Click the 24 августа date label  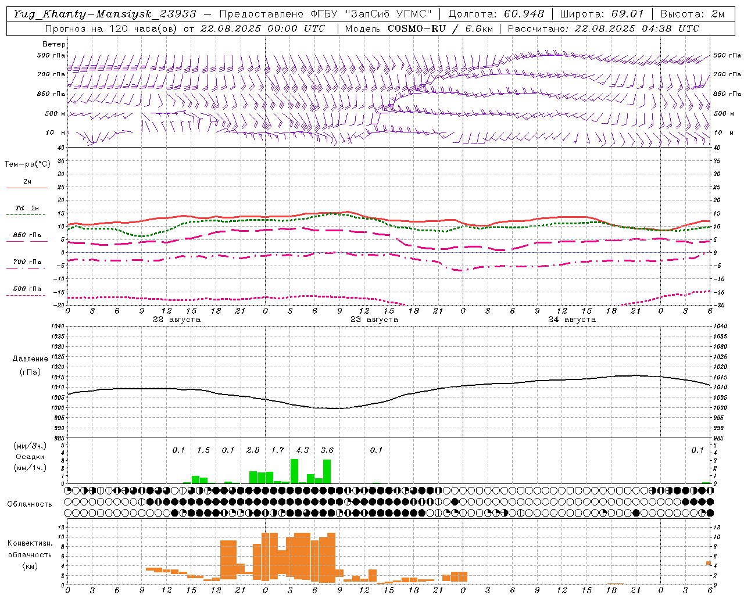tap(572, 320)
